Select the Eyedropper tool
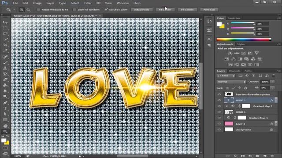 pos(5,51)
